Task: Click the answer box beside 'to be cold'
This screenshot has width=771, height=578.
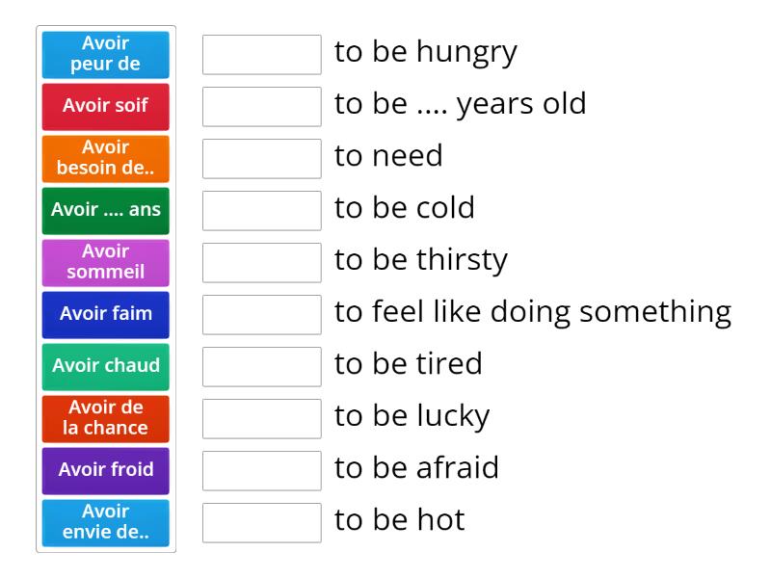Action: point(261,211)
